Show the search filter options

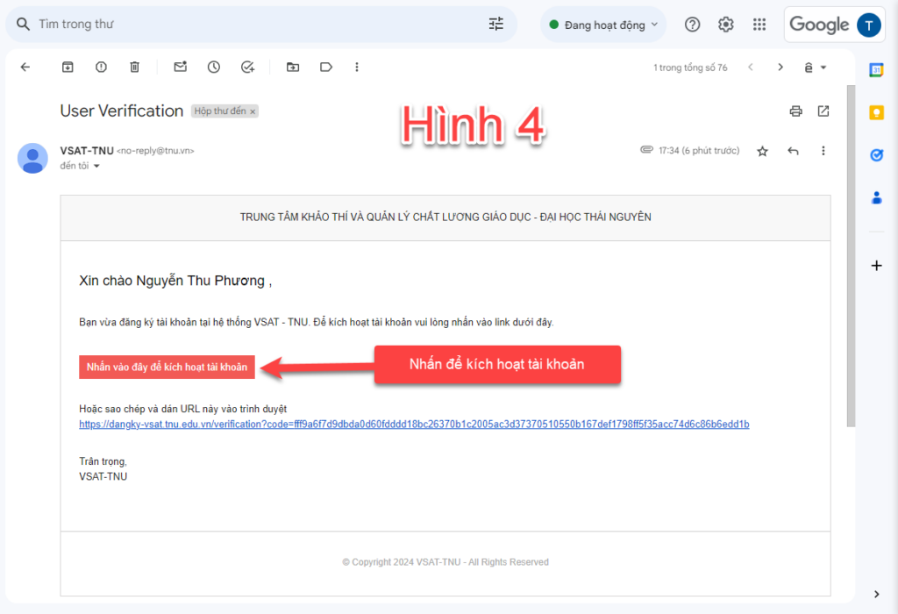click(496, 24)
